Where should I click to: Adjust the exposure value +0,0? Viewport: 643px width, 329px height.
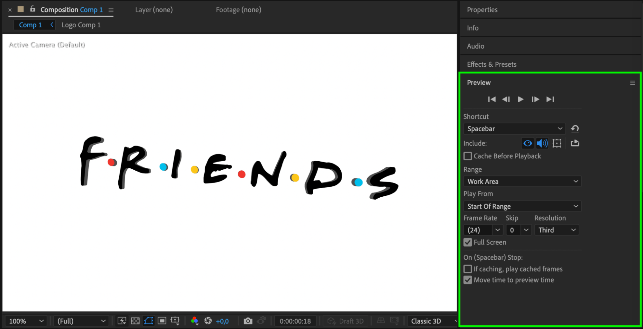222,321
